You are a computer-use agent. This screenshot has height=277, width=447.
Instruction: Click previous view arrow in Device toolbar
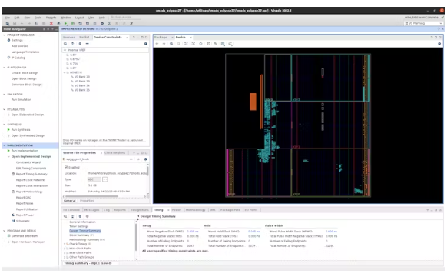coord(157,44)
